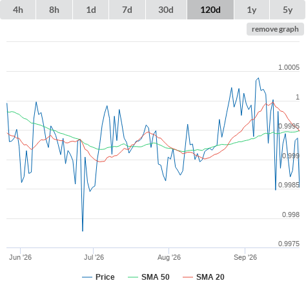Click the green SMA 50 line swatch
Image resolution: width=306 pixels, height=294 pixels.
[133, 277]
